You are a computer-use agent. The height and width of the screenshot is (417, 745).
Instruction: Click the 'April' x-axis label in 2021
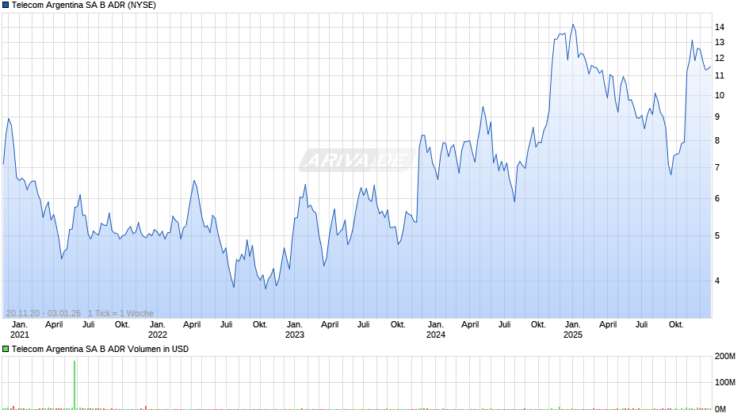(54, 325)
